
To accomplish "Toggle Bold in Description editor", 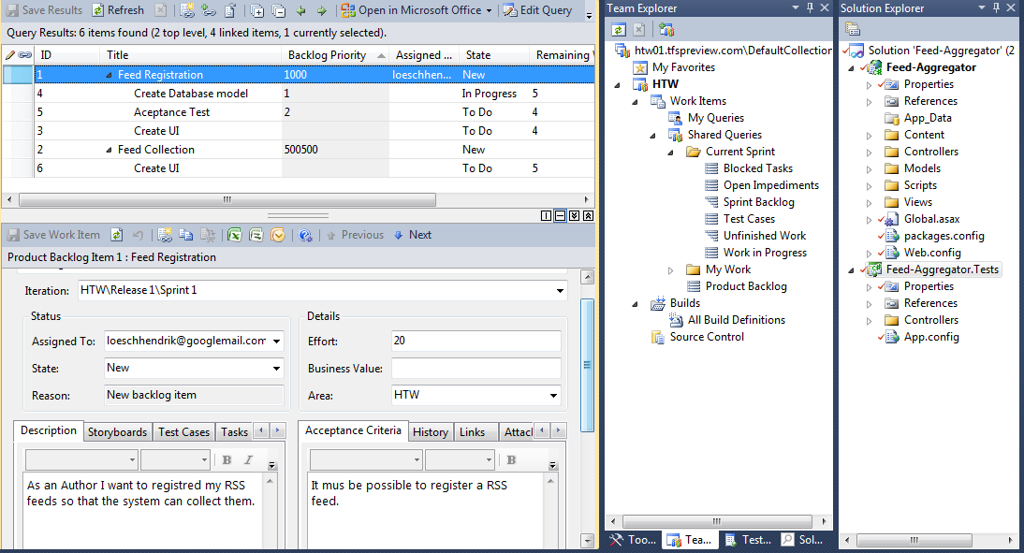I will point(227,459).
